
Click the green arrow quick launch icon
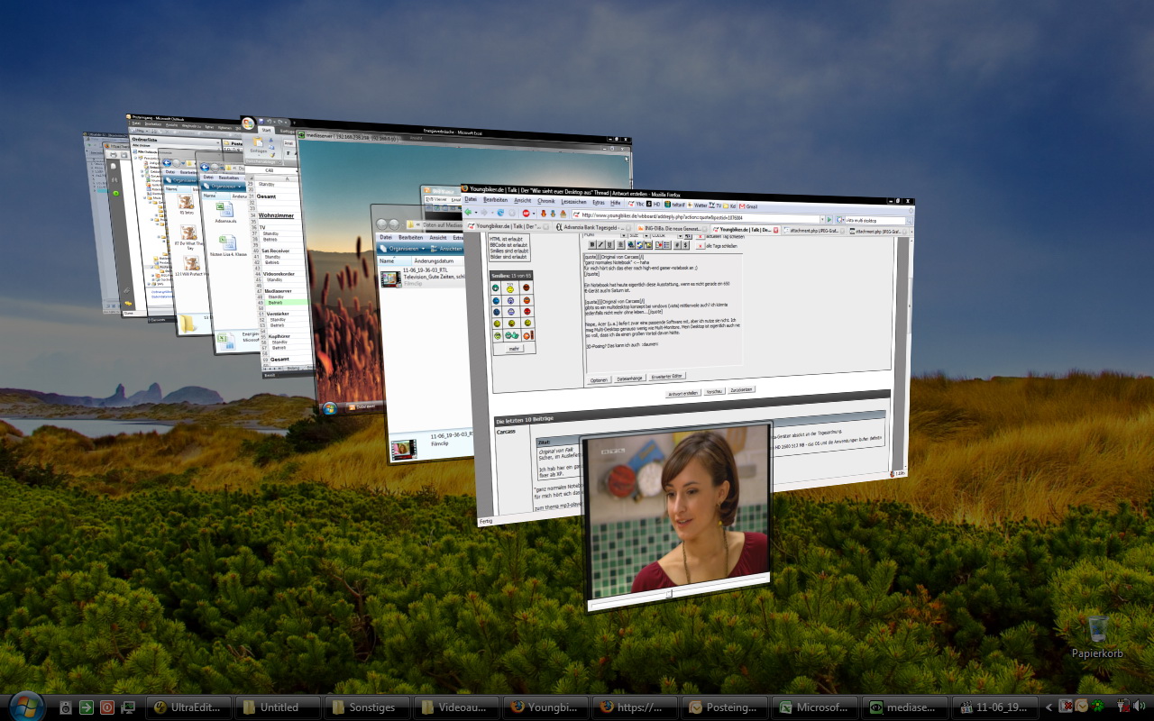pyautogui.click(x=87, y=707)
